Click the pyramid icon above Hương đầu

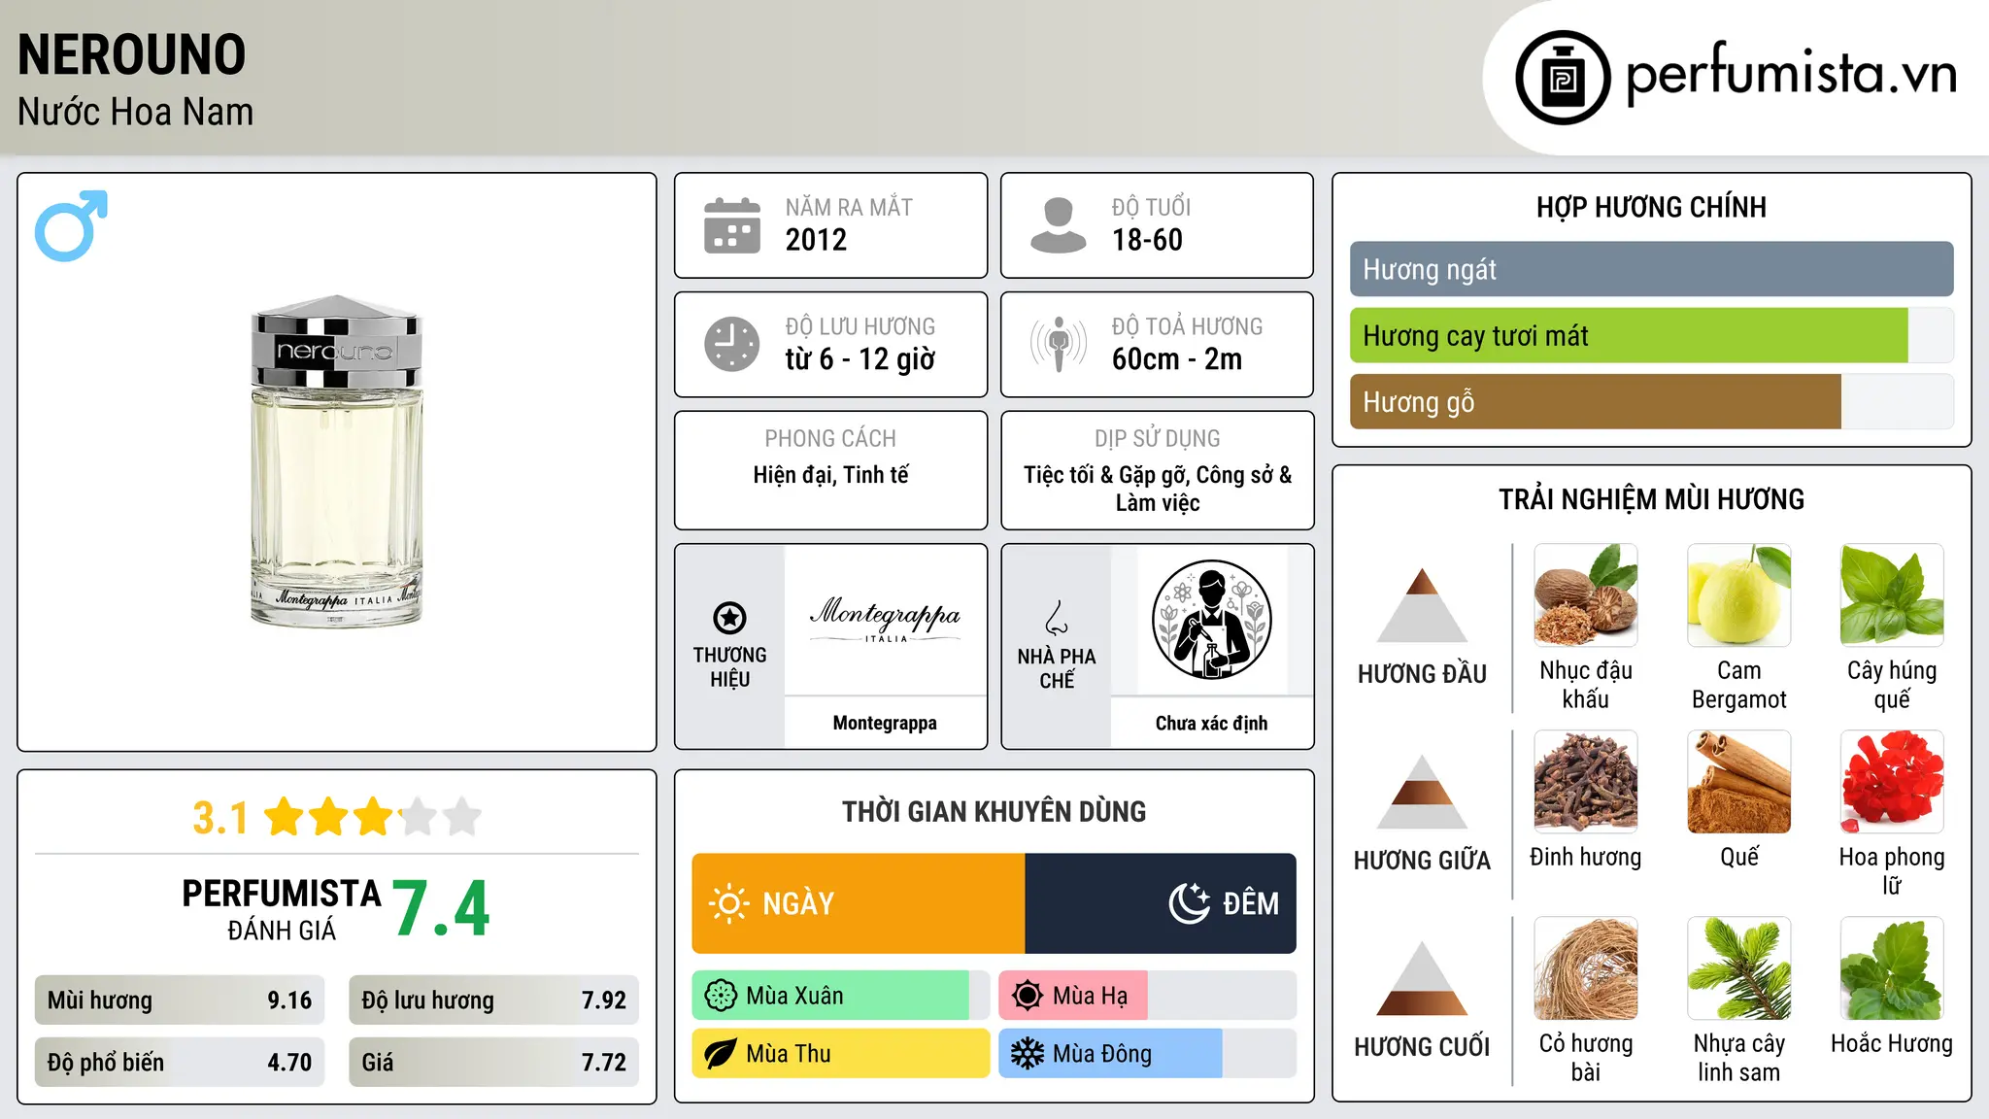(1422, 605)
